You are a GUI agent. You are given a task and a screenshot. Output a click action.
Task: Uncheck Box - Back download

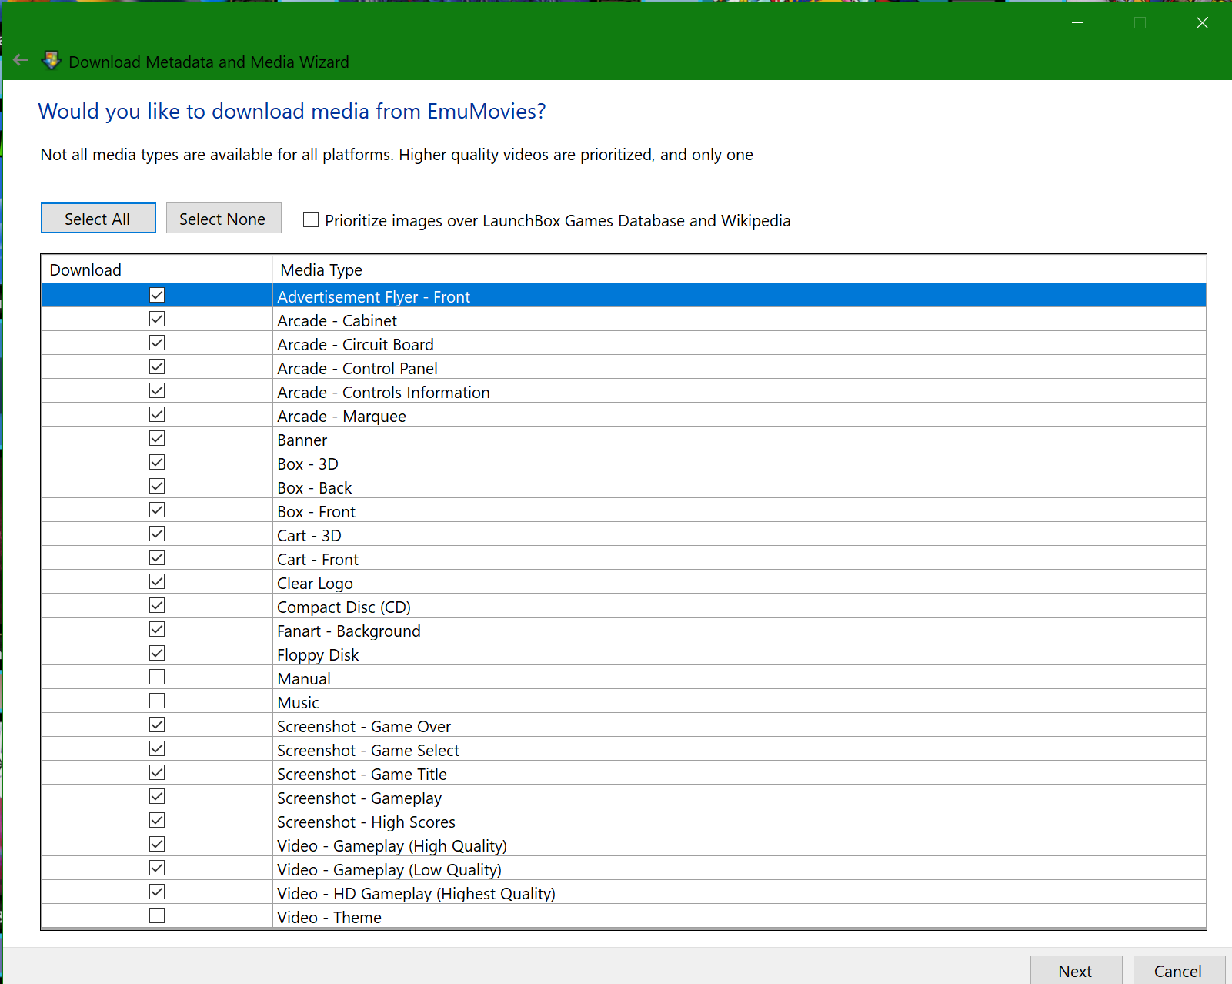pyautogui.click(x=157, y=486)
